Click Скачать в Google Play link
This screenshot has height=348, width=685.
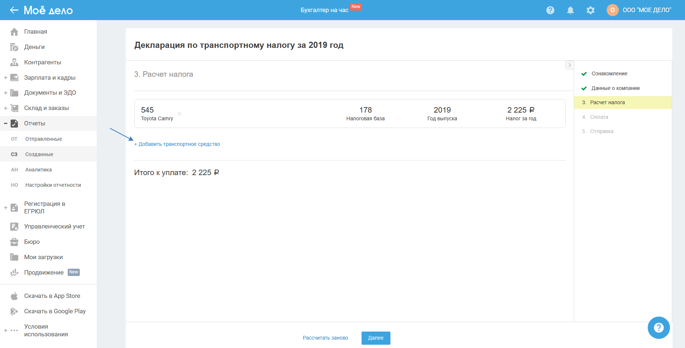[55, 311]
